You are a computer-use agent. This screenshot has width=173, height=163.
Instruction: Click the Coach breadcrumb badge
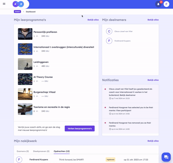coord(17,12)
